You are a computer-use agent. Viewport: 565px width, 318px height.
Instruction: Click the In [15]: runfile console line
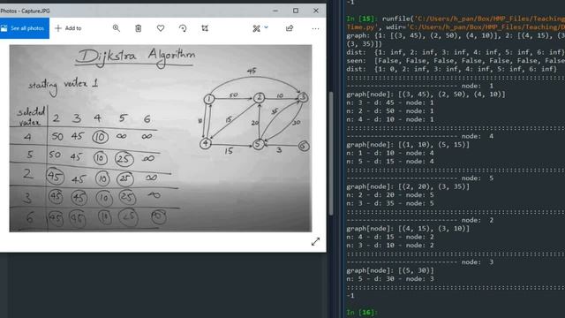pos(456,19)
